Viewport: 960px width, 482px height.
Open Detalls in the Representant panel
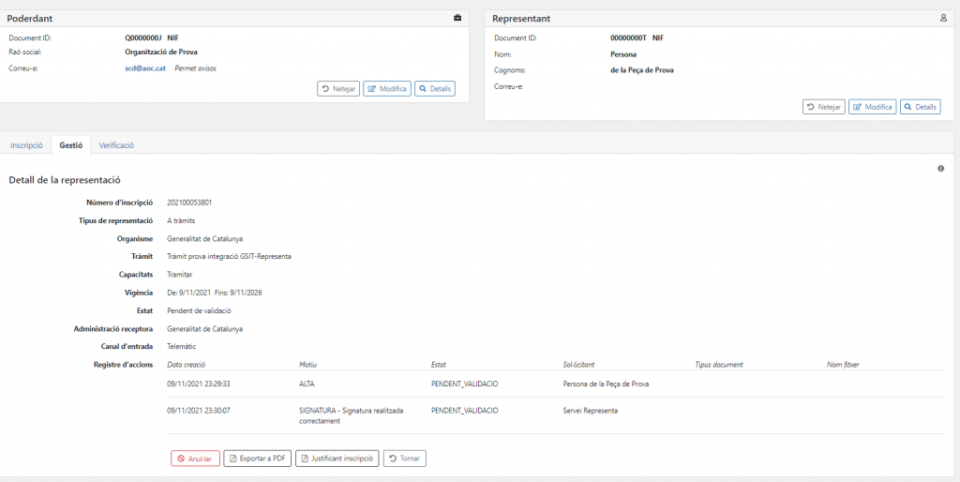click(920, 107)
